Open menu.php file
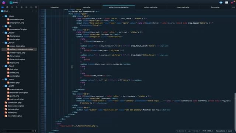The width and height of the screenshot is (236, 133). (13, 83)
